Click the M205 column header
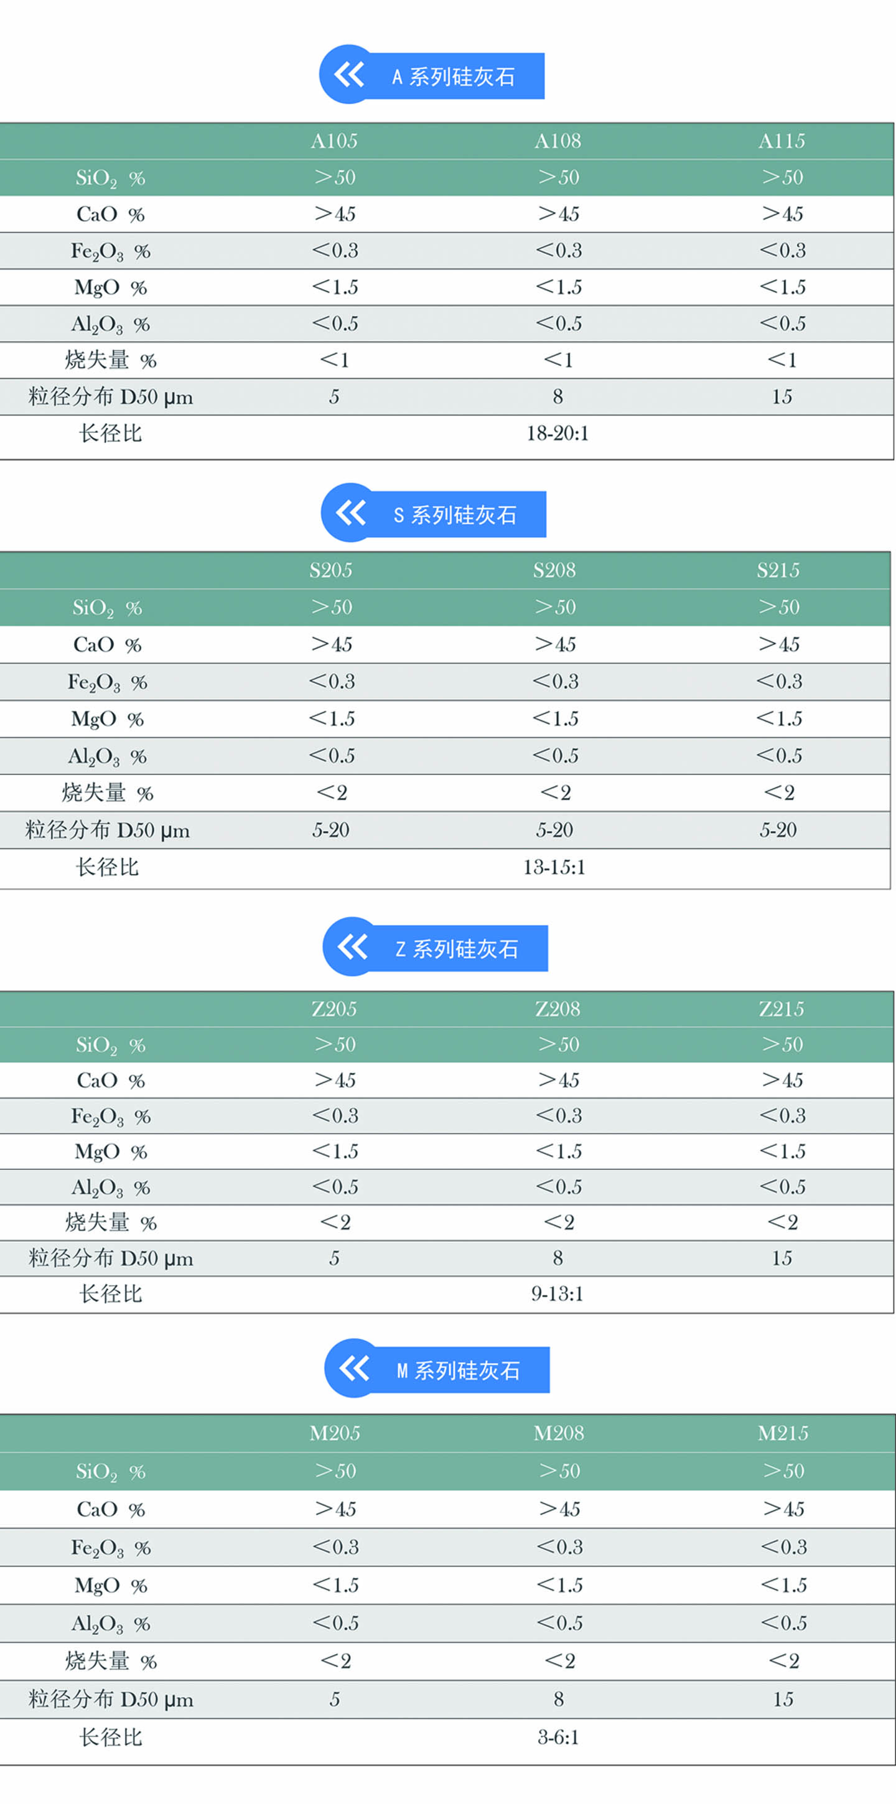Viewport: 896px width, 1804px height. click(x=335, y=1433)
